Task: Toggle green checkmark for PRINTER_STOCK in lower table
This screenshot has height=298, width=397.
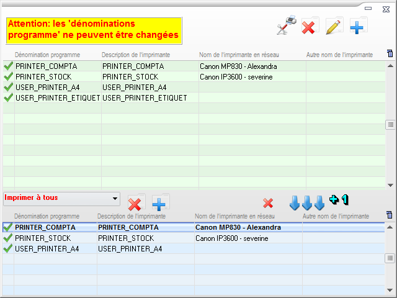Action: pos(8,238)
